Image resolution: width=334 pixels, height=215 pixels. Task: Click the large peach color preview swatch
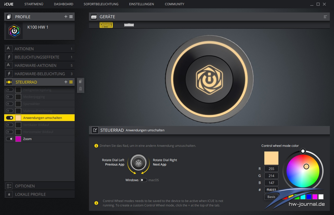click(x=271, y=158)
